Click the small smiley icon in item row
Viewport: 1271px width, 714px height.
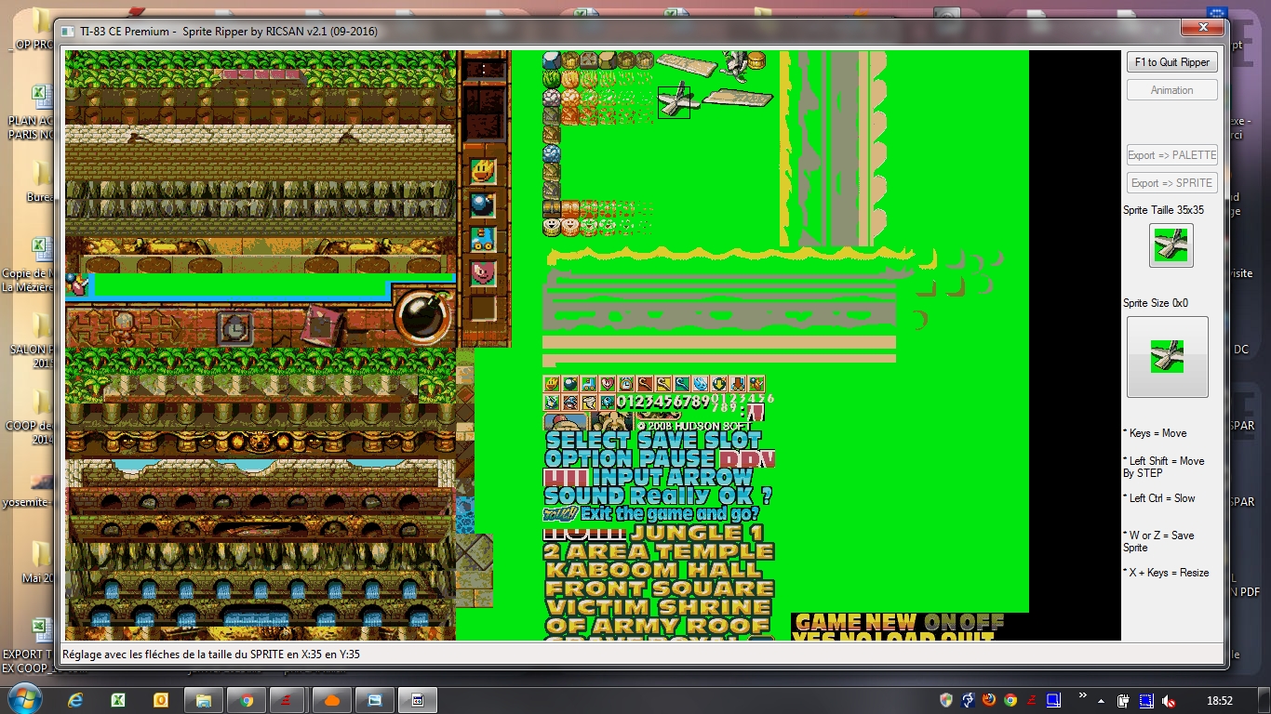552,384
